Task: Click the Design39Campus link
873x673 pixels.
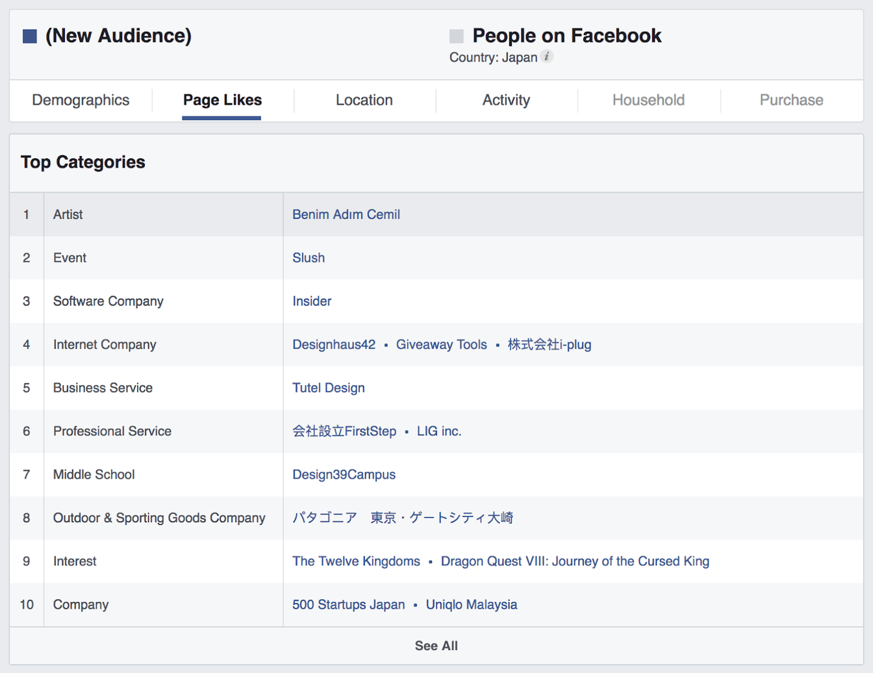Action: coord(344,475)
